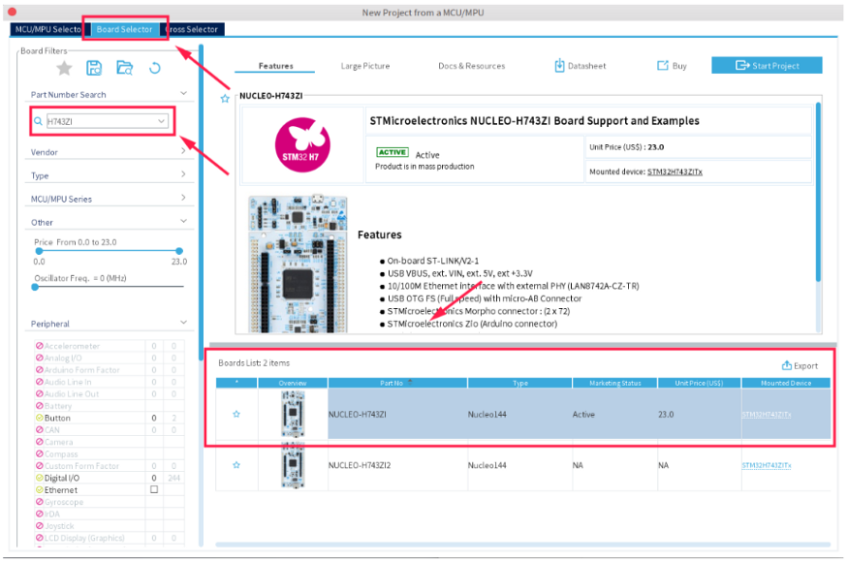Sort by Mounted Device column header
Screen dimensions: 848x562
786,383
